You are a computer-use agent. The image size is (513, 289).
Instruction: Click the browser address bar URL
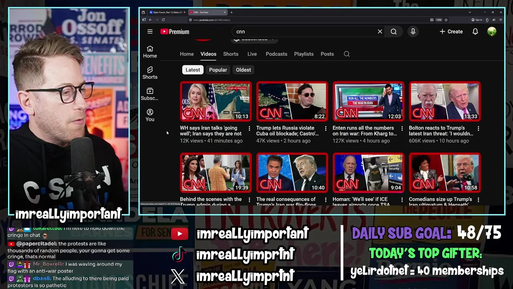[212, 20]
